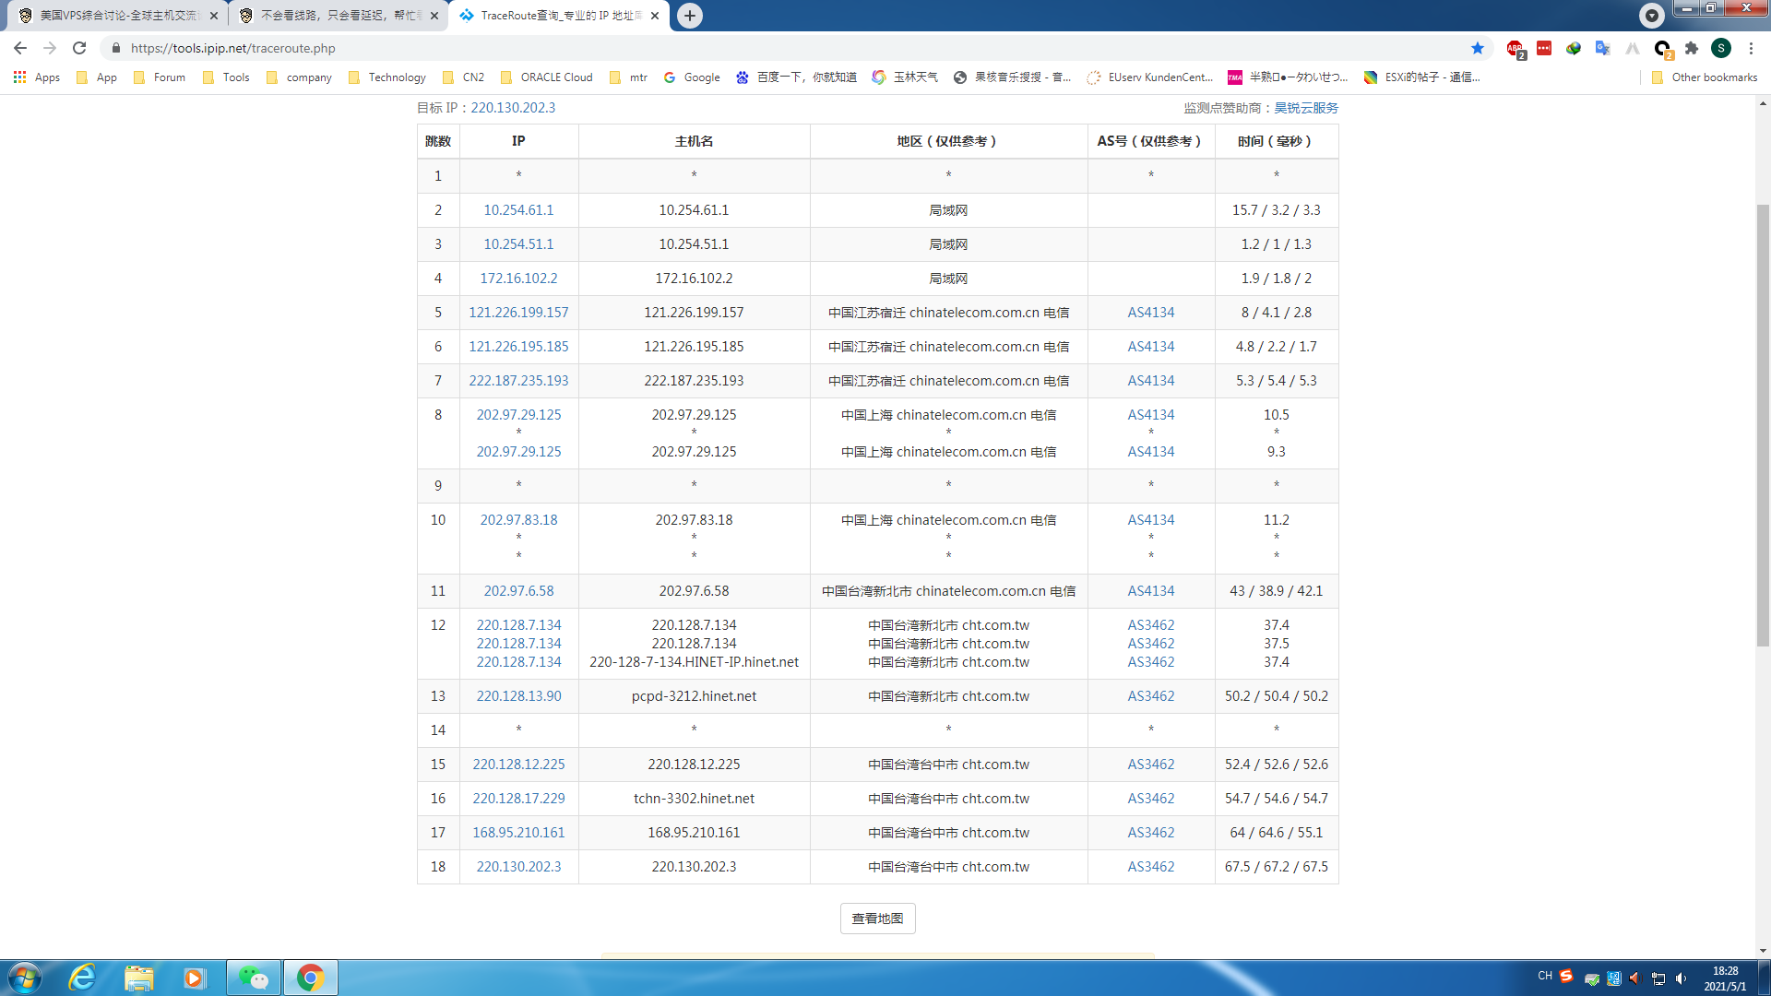Open the Extensions puzzle piece menu
Viewport: 1771px width, 996px height.
point(1692,49)
